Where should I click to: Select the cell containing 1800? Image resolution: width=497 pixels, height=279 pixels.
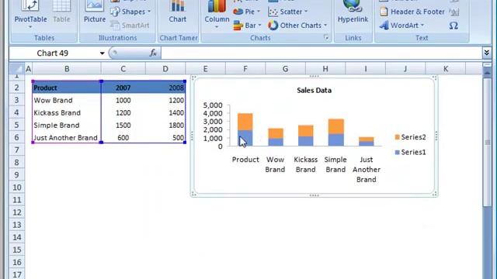click(x=165, y=126)
